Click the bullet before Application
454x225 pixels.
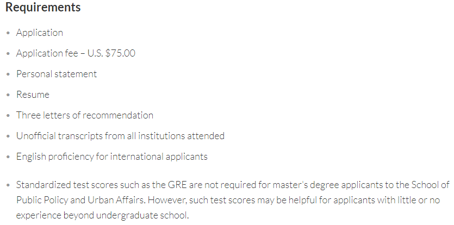point(8,33)
